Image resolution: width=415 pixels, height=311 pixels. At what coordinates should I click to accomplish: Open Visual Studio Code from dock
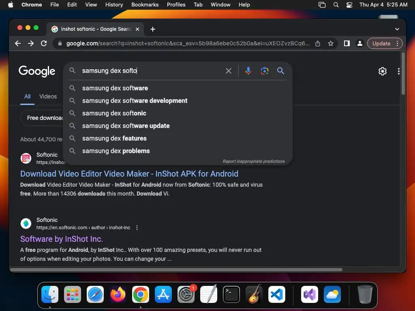point(276,294)
